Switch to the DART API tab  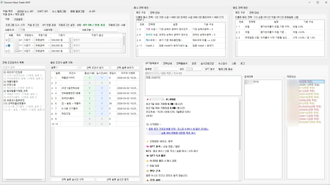pos(43,11)
